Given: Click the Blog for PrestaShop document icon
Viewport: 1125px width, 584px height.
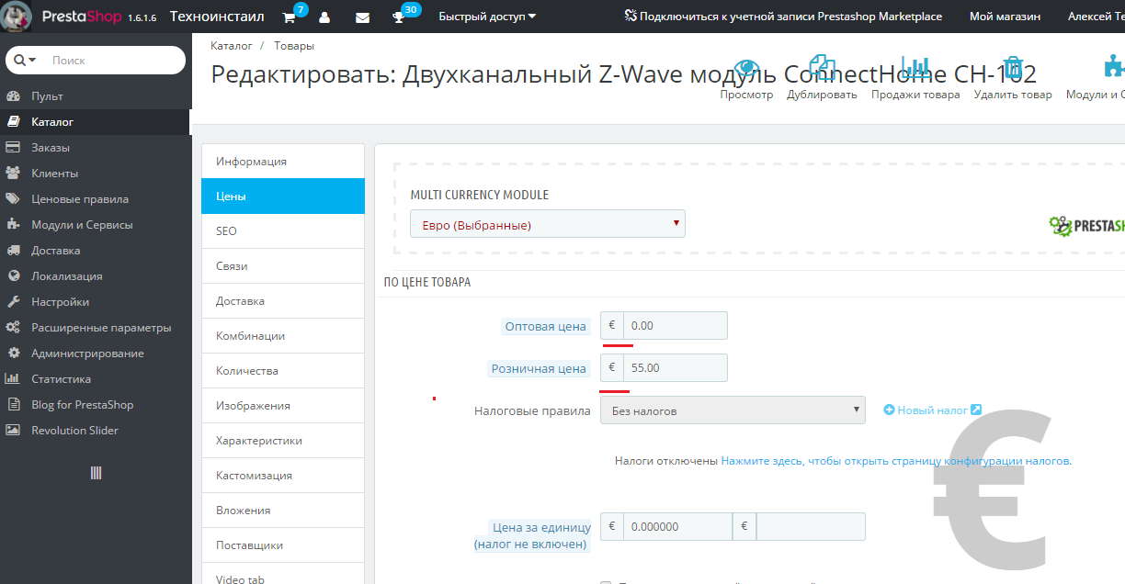Looking at the screenshot, I should coord(13,405).
